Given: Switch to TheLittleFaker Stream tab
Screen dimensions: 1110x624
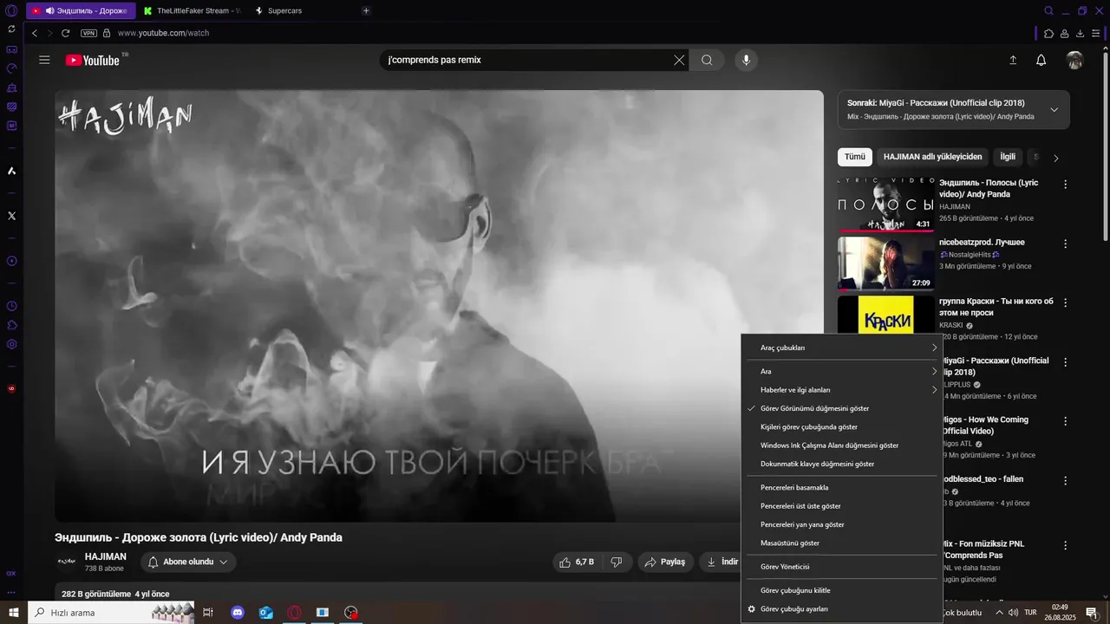Looking at the screenshot, I should click(193, 10).
